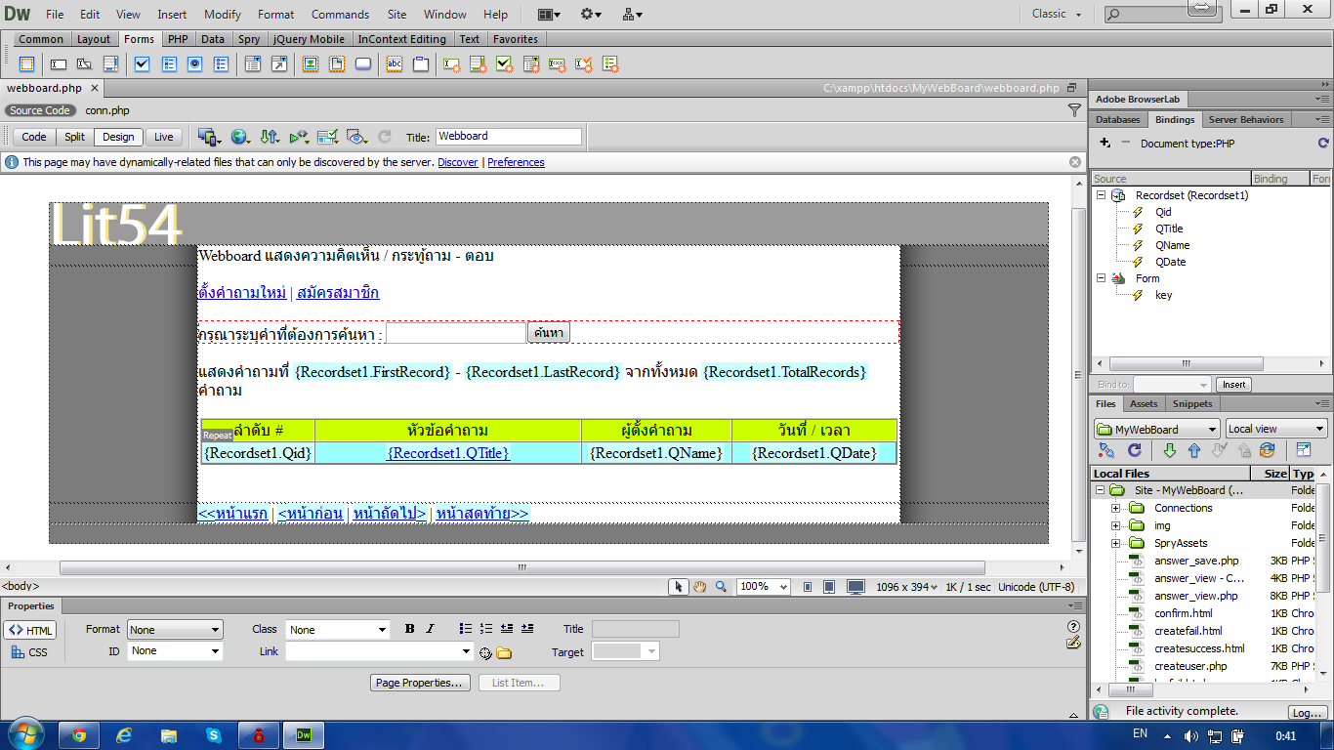Click the Title field containing Webboard
Image resolution: width=1334 pixels, height=750 pixels.
[x=508, y=137]
